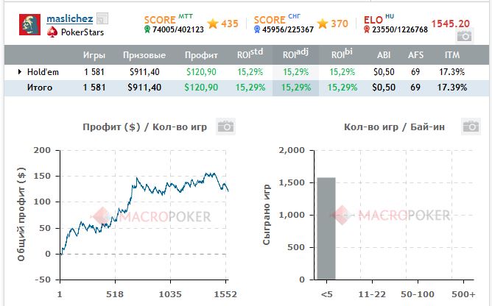Take snapshot of the Профит chart
492x306 pixels.
coord(227,127)
